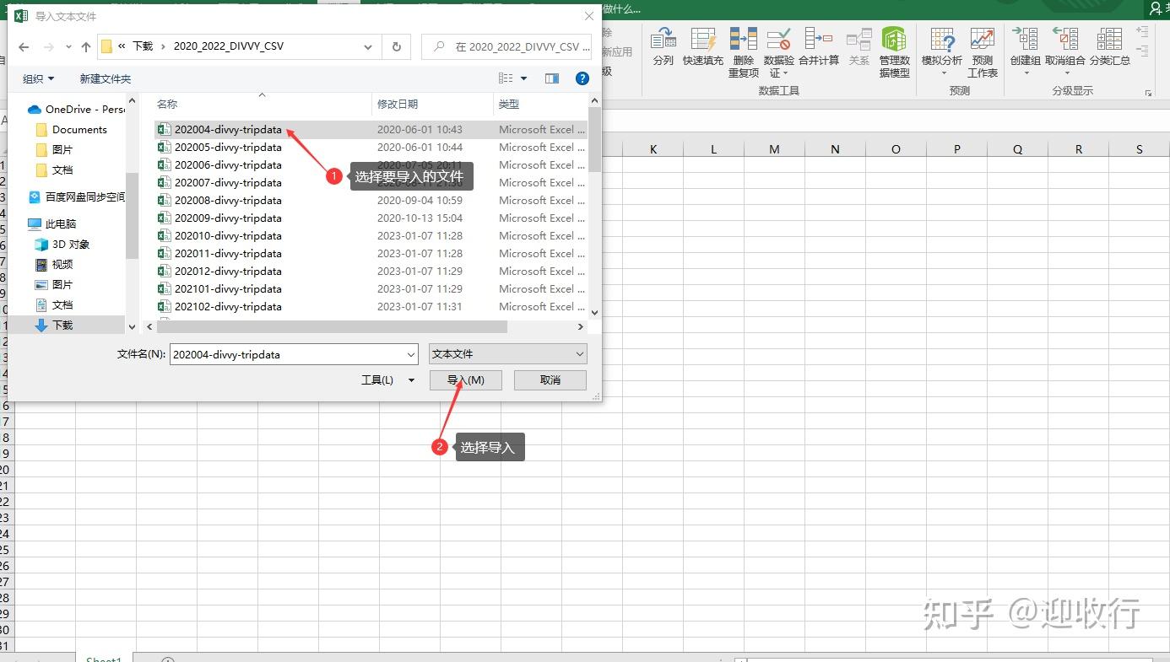The width and height of the screenshot is (1170, 662).
Task: Click the navigation pane's scrollbar
Action: 132,214
